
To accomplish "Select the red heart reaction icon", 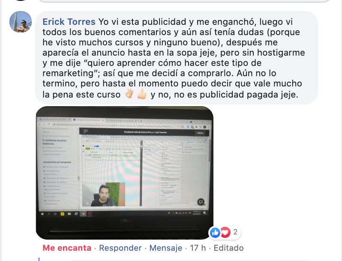I will point(225,232).
